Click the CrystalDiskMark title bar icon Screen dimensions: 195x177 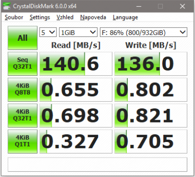pos(7,6)
